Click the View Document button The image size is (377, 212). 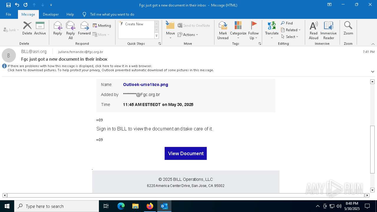coord(186,153)
